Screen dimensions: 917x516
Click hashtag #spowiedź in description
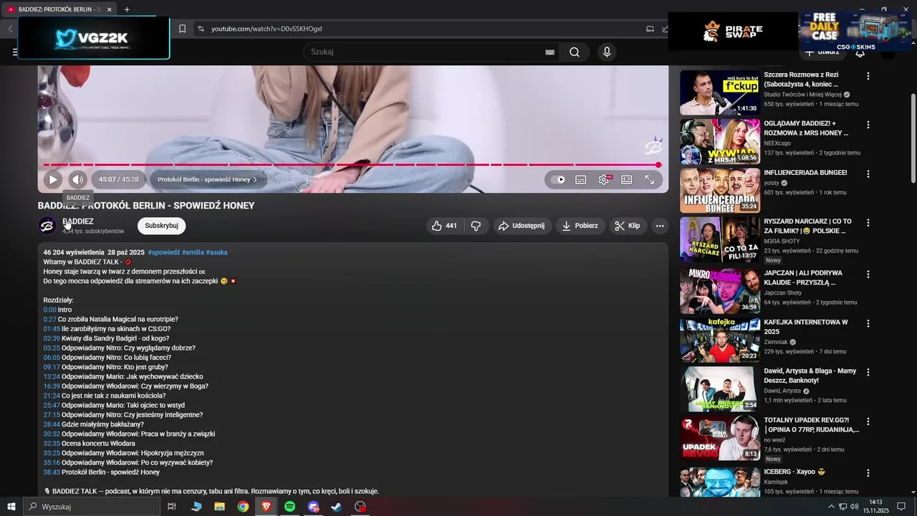point(164,252)
